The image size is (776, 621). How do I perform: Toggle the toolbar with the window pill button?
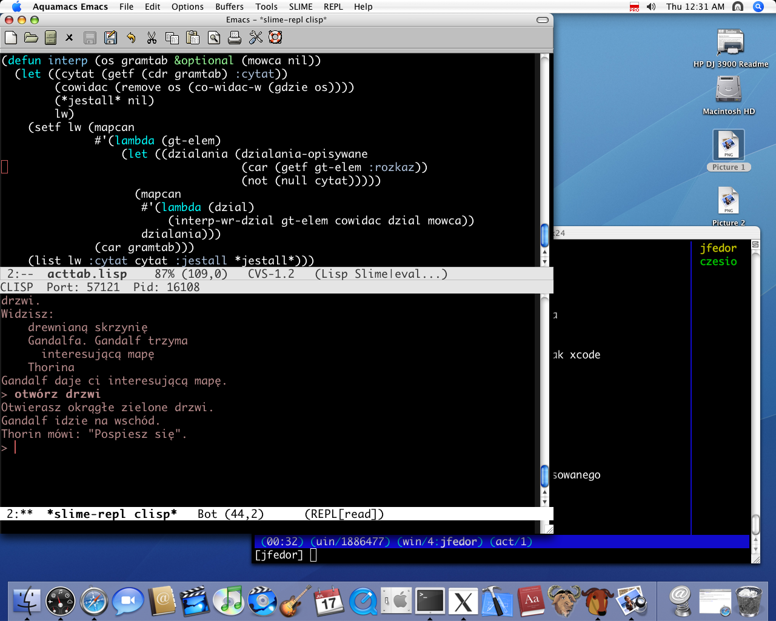pos(543,20)
